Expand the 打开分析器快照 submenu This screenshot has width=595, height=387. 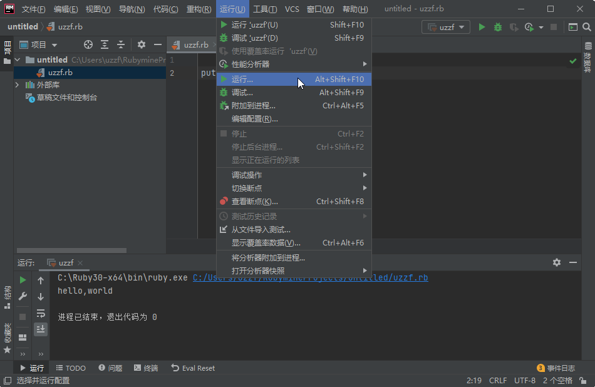(294, 271)
